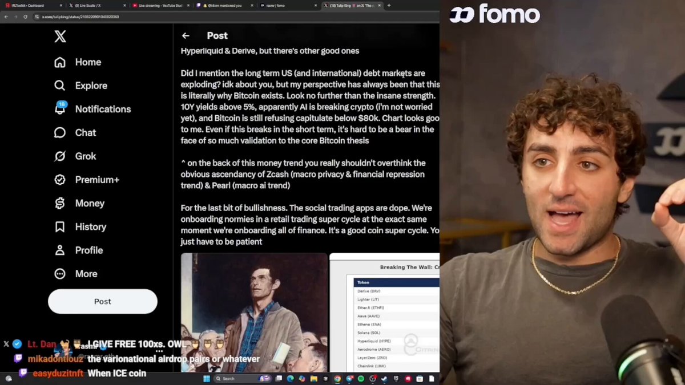Switch to the fomo browser tab
Image resolution: width=685 pixels, height=385 pixels.
point(288,5)
